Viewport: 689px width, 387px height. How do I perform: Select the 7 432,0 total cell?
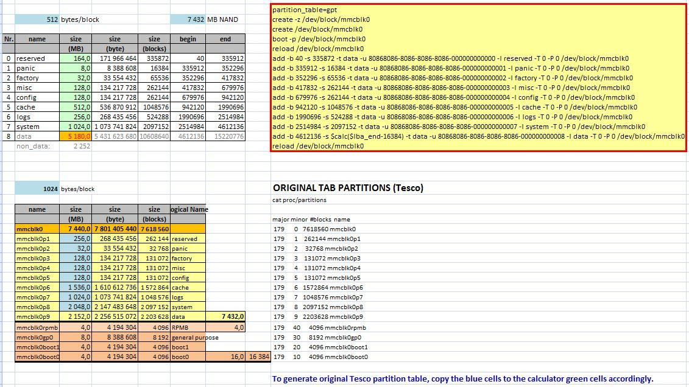[225, 316]
